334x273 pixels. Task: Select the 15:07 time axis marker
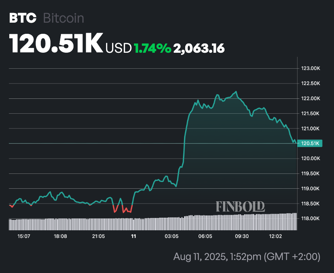(24, 236)
